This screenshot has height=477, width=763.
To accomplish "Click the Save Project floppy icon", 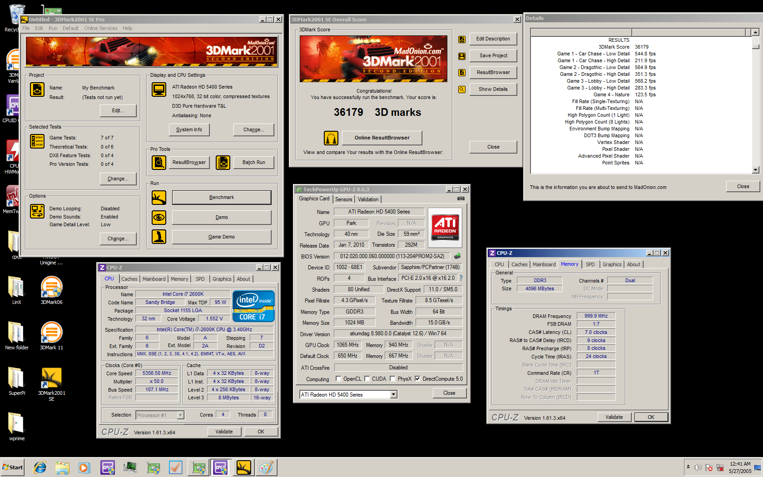I will point(462,56).
